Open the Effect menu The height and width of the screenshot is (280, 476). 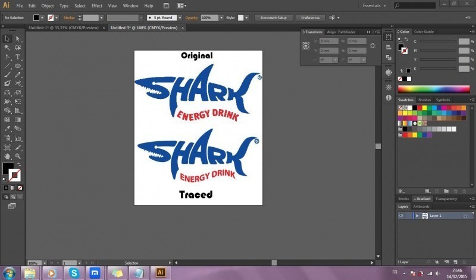coord(97,6)
